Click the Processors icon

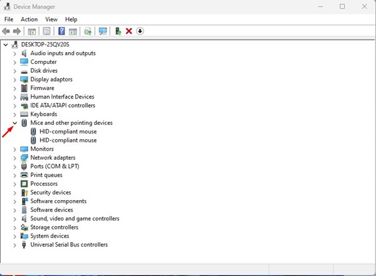click(x=24, y=184)
